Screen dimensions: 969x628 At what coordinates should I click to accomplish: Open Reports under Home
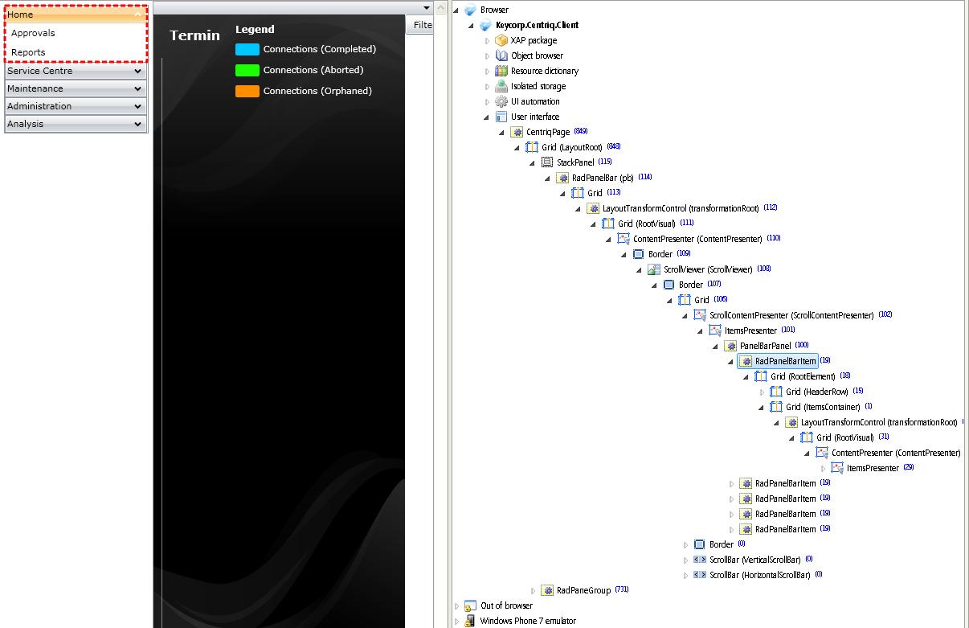pyautogui.click(x=28, y=52)
